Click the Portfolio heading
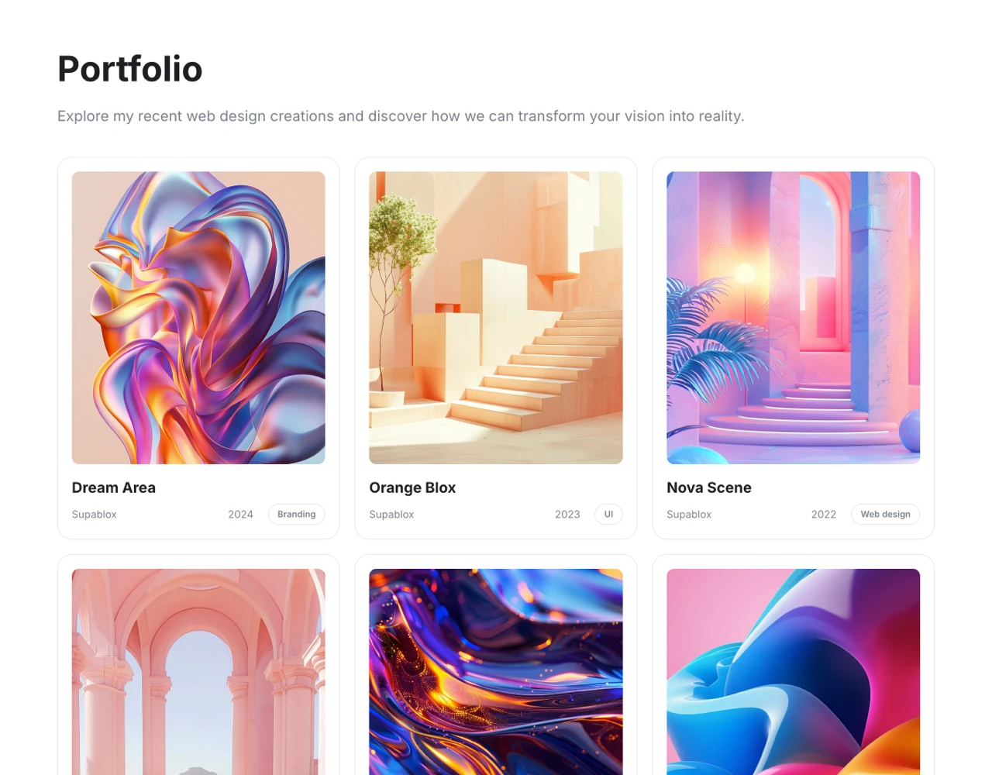This screenshot has width=992, height=775. pos(130,69)
